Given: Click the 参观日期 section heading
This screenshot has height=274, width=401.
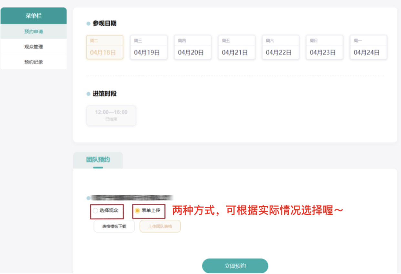Looking at the screenshot, I should tap(104, 24).
